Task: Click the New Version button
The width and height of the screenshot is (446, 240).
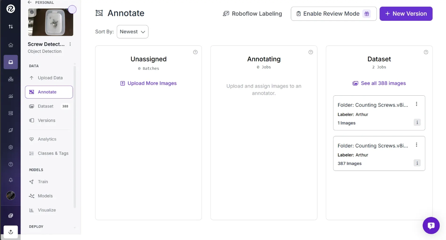Action: click(x=406, y=14)
